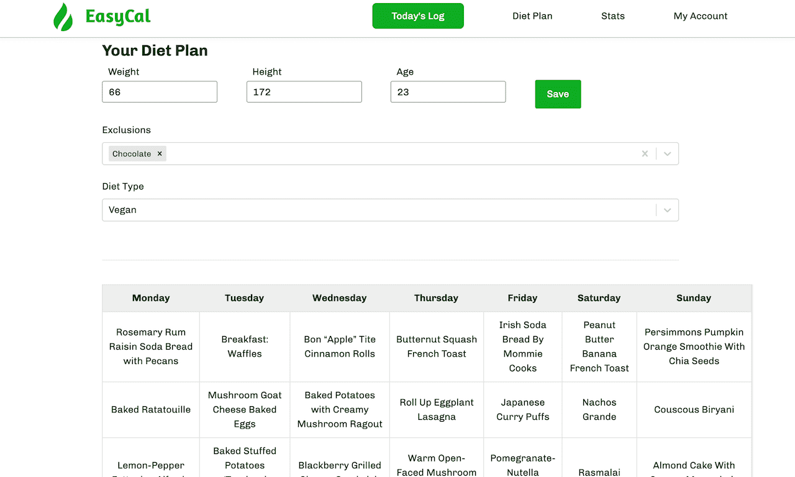Expand the Exclusions dropdown arrow

pyautogui.click(x=667, y=154)
